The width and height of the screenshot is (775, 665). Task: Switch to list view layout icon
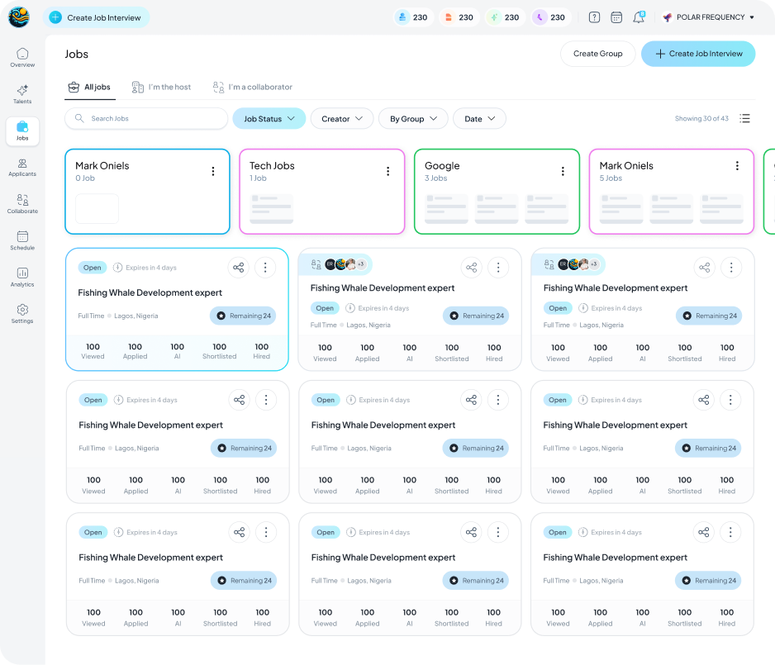pos(744,119)
